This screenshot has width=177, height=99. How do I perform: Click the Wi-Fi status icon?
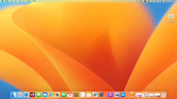pyautogui.click(x=155, y=1)
